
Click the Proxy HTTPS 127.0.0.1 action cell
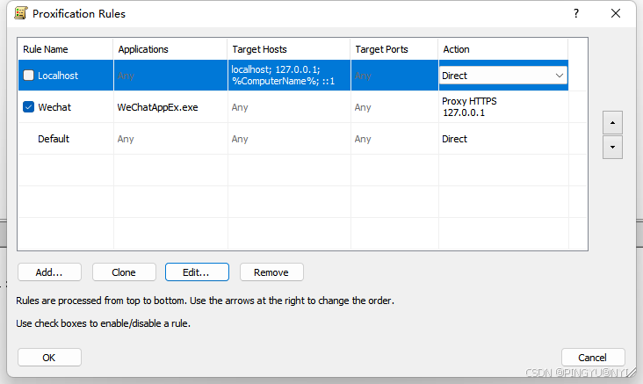503,106
